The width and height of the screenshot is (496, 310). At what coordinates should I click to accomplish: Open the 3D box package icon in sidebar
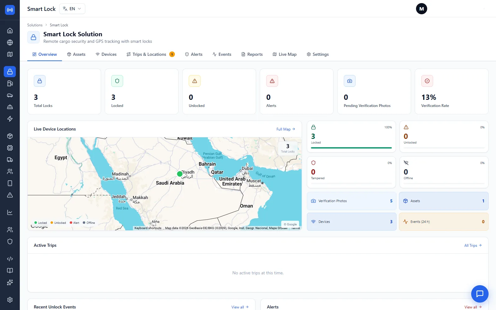[10, 136]
